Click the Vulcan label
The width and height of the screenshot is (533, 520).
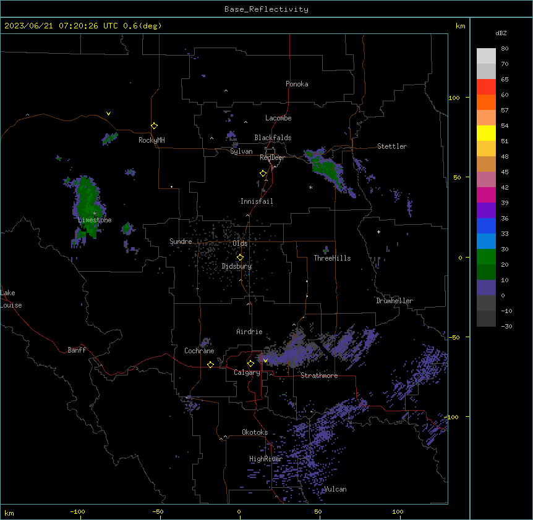(335, 489)
